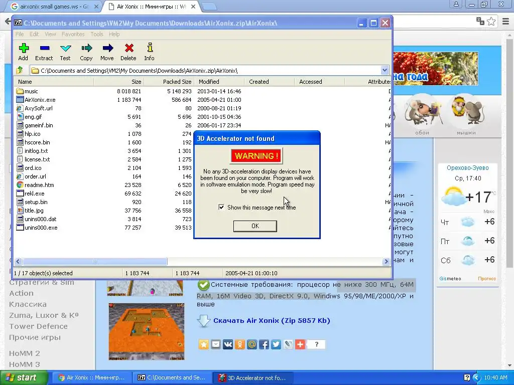514x385 pixels.
Task: Share via the Odnoklassniki orange icon
Action: tap(240, 344)
